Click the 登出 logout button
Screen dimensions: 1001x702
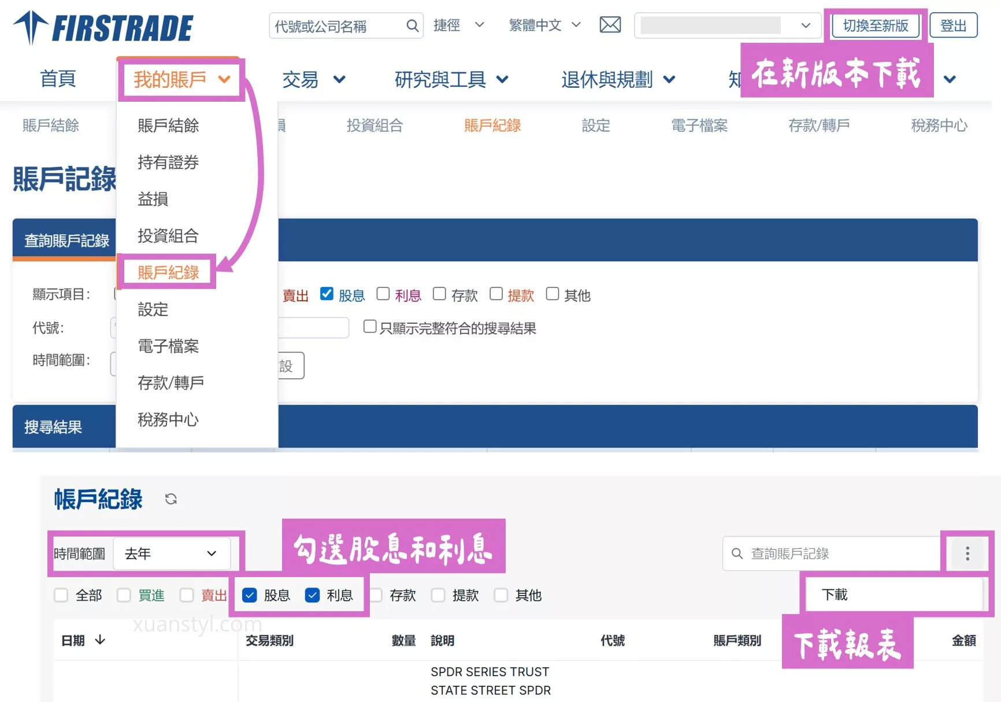954,25
